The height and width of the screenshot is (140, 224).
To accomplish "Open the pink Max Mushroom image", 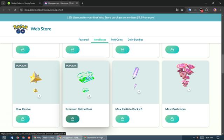I will [x=186, y=71].
